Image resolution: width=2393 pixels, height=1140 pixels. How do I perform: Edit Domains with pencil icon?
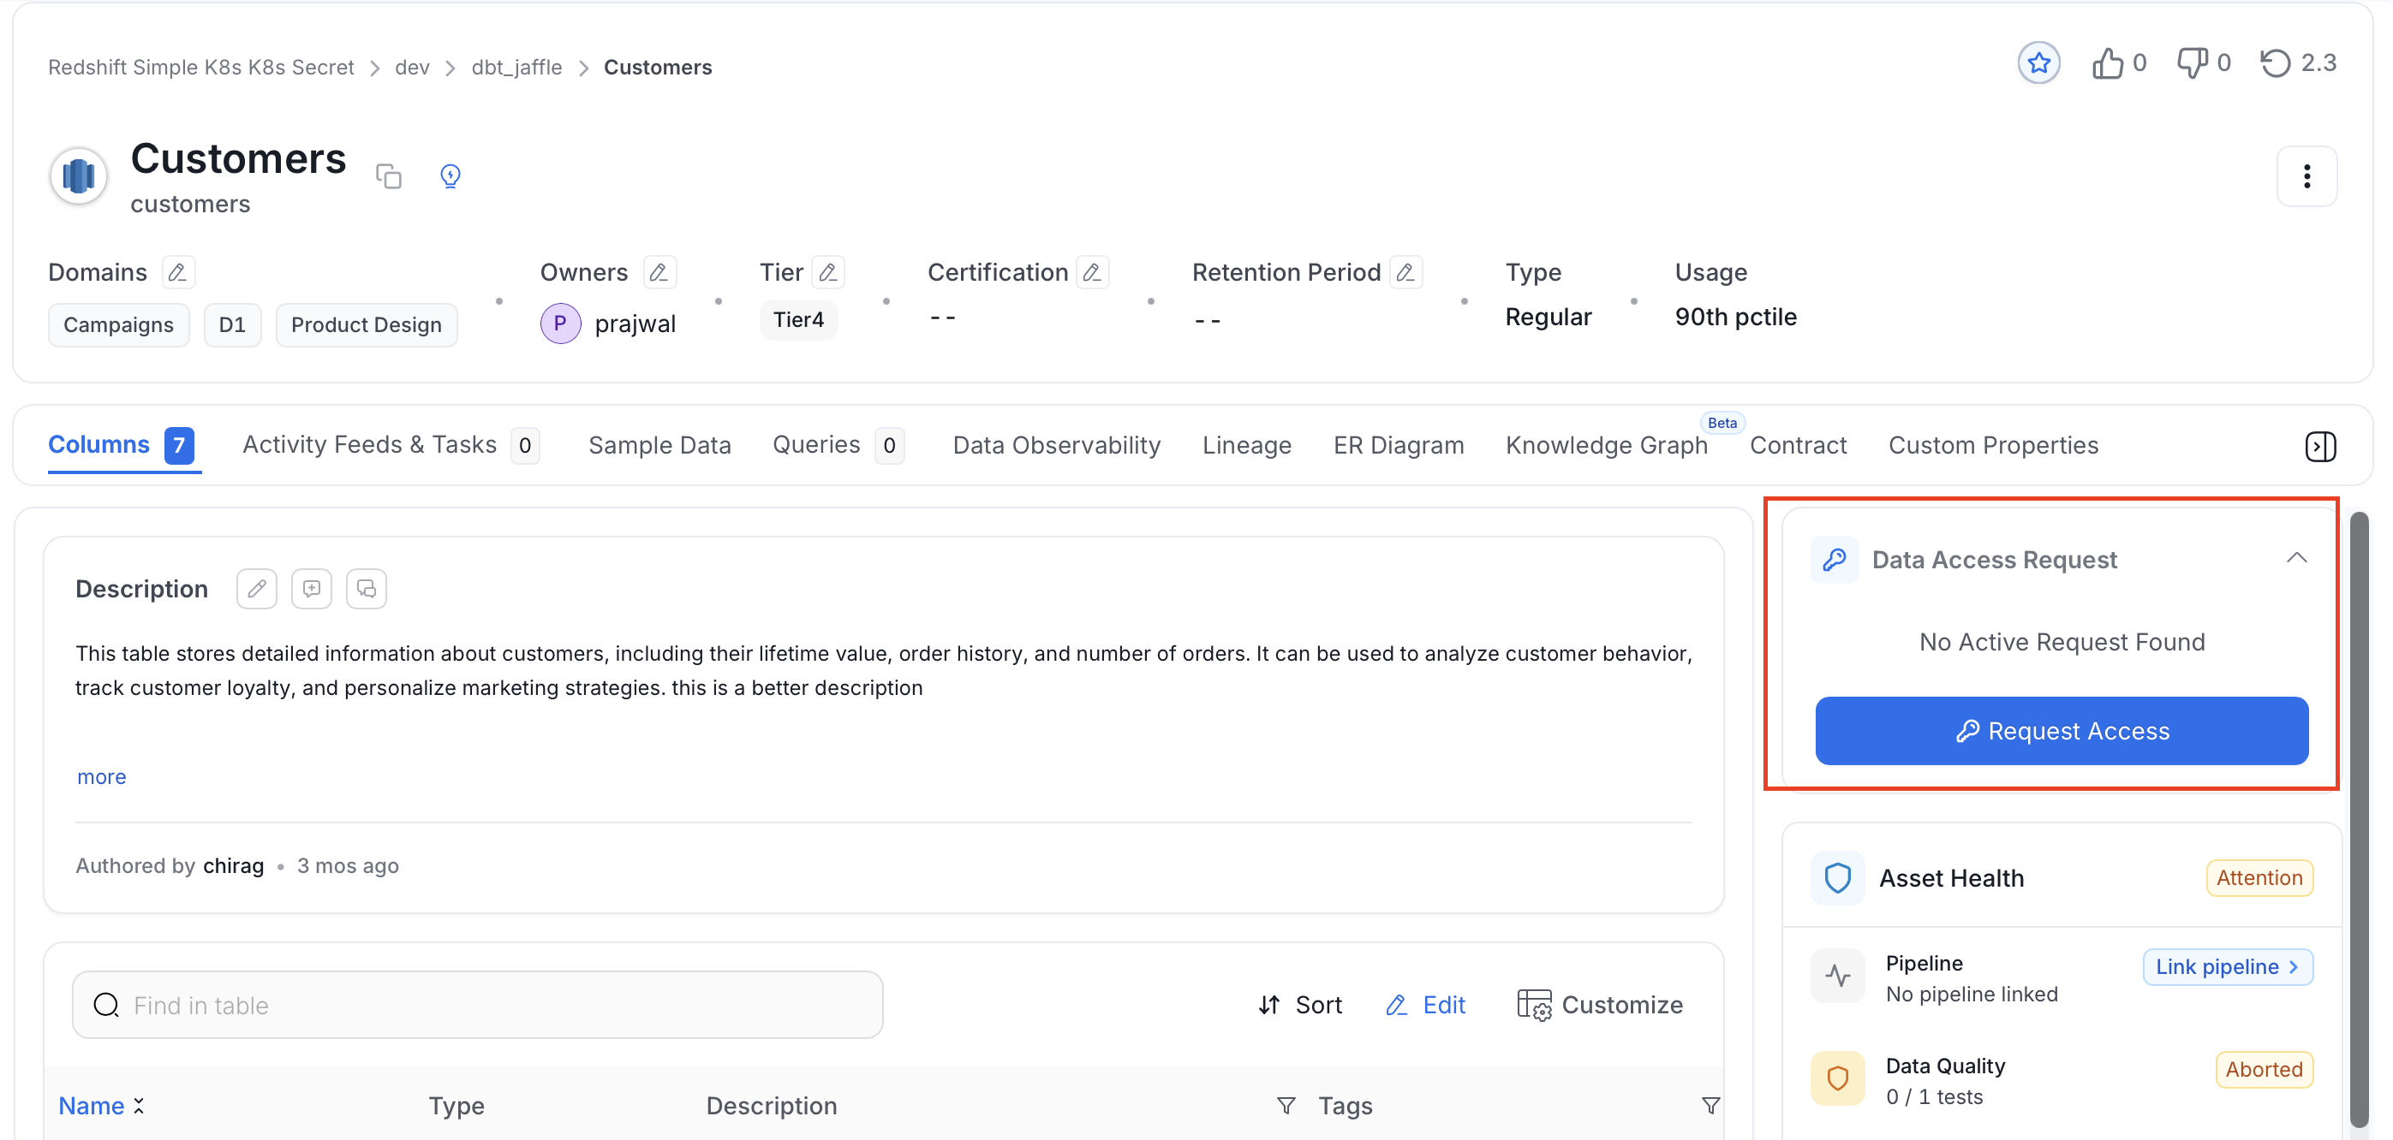[177, 272]
